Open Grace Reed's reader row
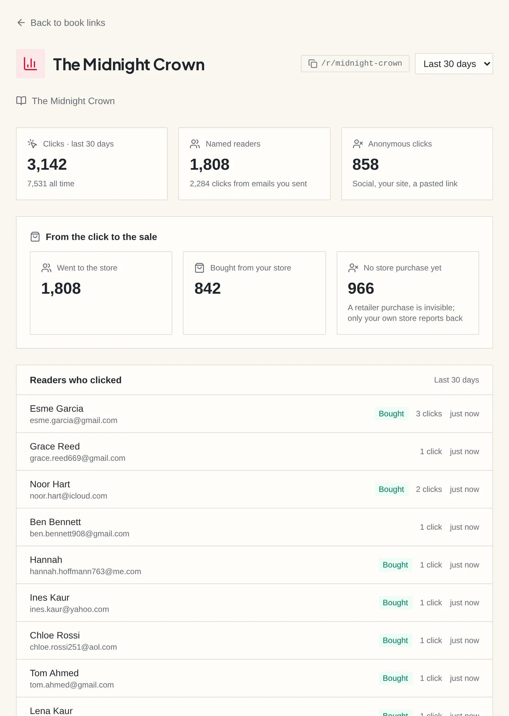 click(x=254, y=451)
